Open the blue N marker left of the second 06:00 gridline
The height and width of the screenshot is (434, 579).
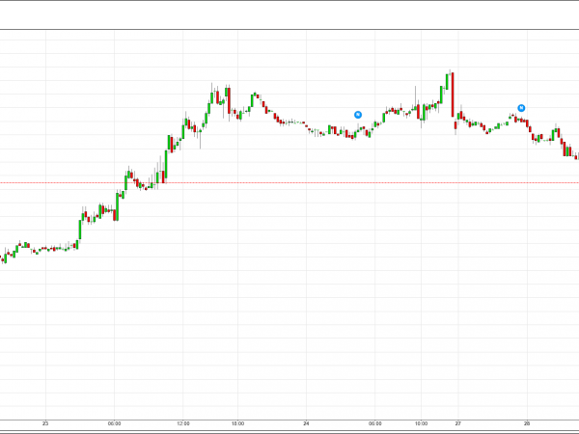coord(358,115)
